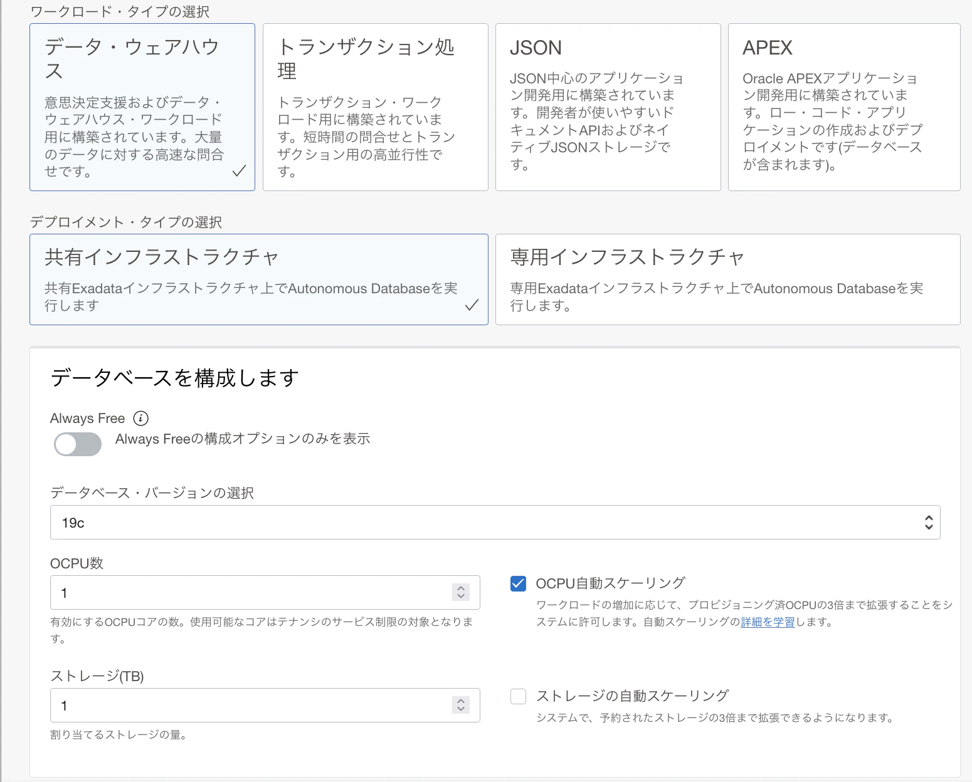Click the デプロイメント・タイプの選択 label
This screenshot has height=782, width=972.
(126, 222)
